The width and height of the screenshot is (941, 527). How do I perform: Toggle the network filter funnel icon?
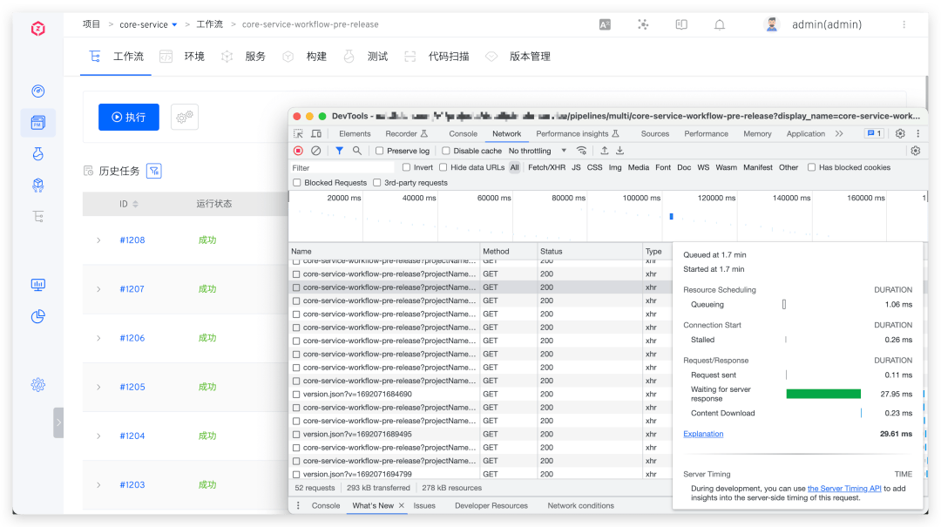tap(339, 151)
